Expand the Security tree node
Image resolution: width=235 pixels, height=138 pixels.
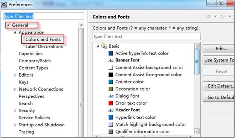[x=15, y=111]
